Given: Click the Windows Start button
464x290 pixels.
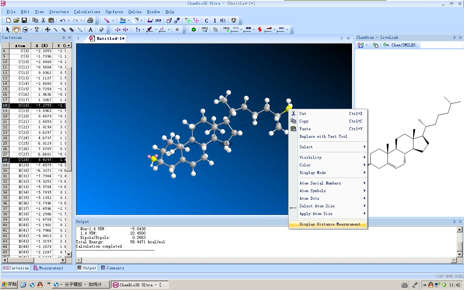Looking at the screenshot, I should click(x=9, y=285).
